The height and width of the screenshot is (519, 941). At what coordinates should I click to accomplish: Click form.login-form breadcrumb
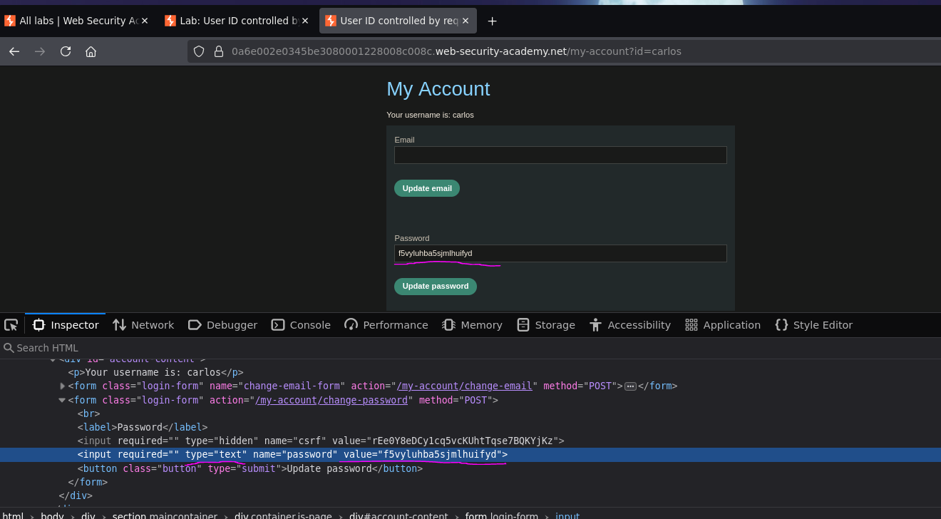(502, 515)
